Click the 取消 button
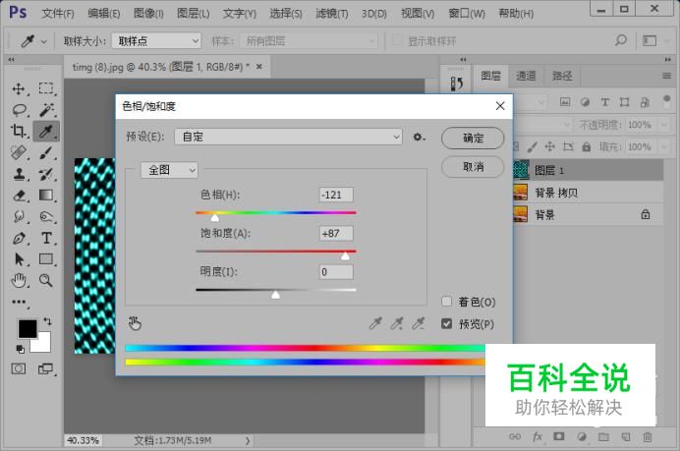680x451 pixels. (473, 167)
